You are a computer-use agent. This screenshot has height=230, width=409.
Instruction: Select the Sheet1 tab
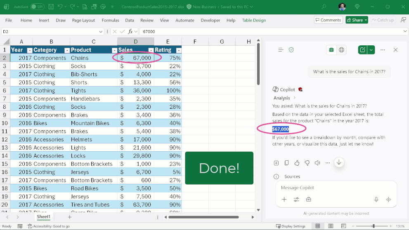(43, 217)
